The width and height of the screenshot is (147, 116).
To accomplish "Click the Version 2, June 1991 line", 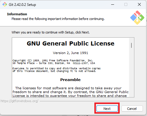I will 71,53.
